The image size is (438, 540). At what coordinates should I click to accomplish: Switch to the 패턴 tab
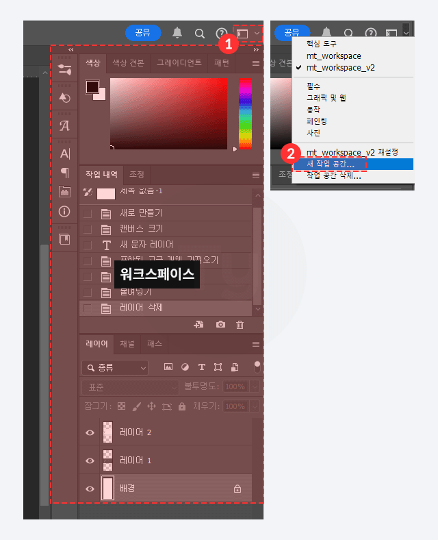click(222, 63)
